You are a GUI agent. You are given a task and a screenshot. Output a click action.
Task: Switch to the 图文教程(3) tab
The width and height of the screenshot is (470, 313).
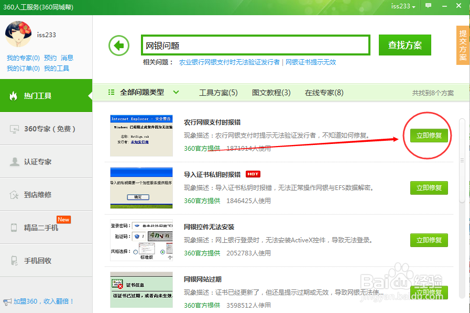coord(271,93)
